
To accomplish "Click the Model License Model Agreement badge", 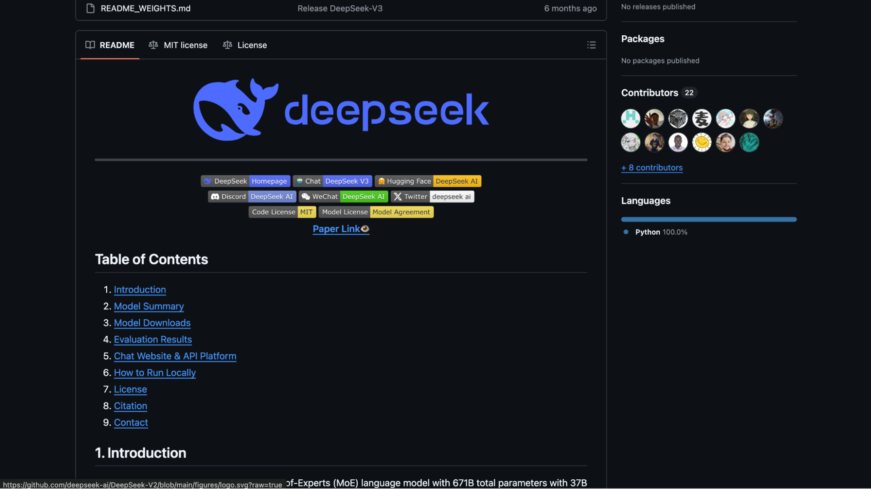I will click(376, 212).
